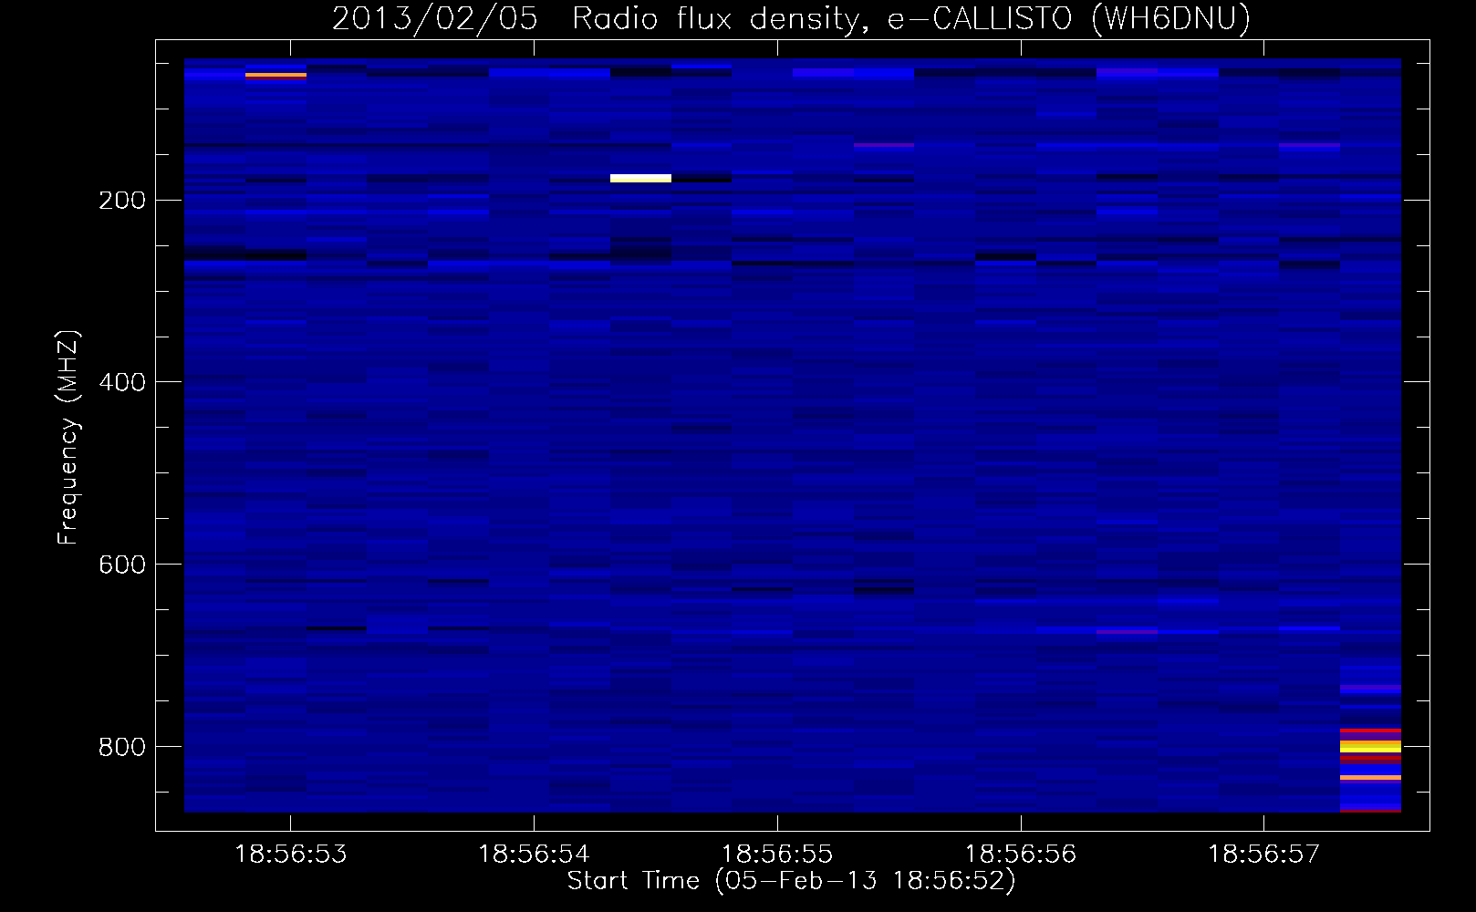1476x912 pixels.
Task: Click the 'Frequency (MHZ)' axis label
Action: [x=68, y=438]
